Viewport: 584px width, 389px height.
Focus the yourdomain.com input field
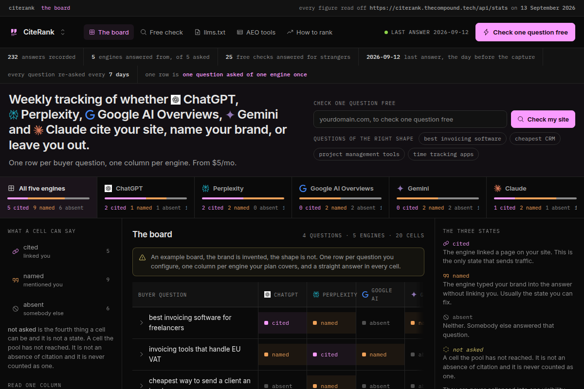click(x=410, y=119)
